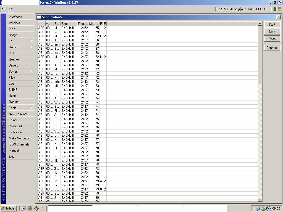Click the padlock secure-mode icon

point(279,9)
